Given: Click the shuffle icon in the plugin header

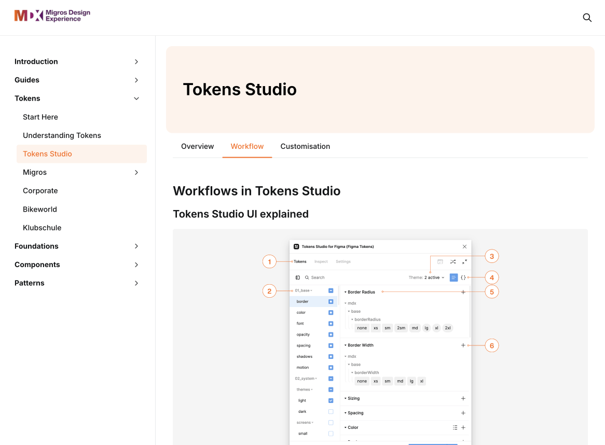Looking at the screenshot, I should pos(452,261).
